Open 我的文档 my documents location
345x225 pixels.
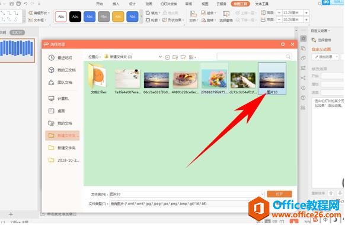click(x=60, y=123)
